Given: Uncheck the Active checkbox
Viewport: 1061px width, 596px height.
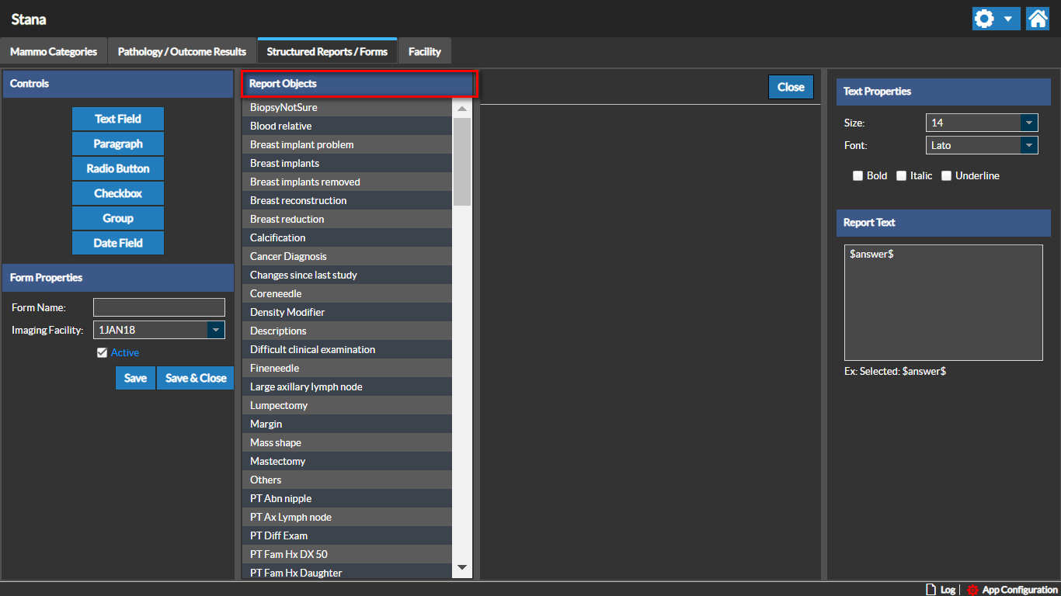Looking at the screenshot, I should [x=102, y=353].
